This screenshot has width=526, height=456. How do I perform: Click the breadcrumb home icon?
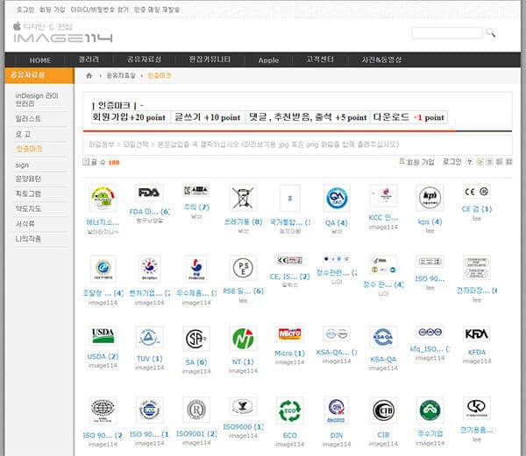tap(89, 75)
